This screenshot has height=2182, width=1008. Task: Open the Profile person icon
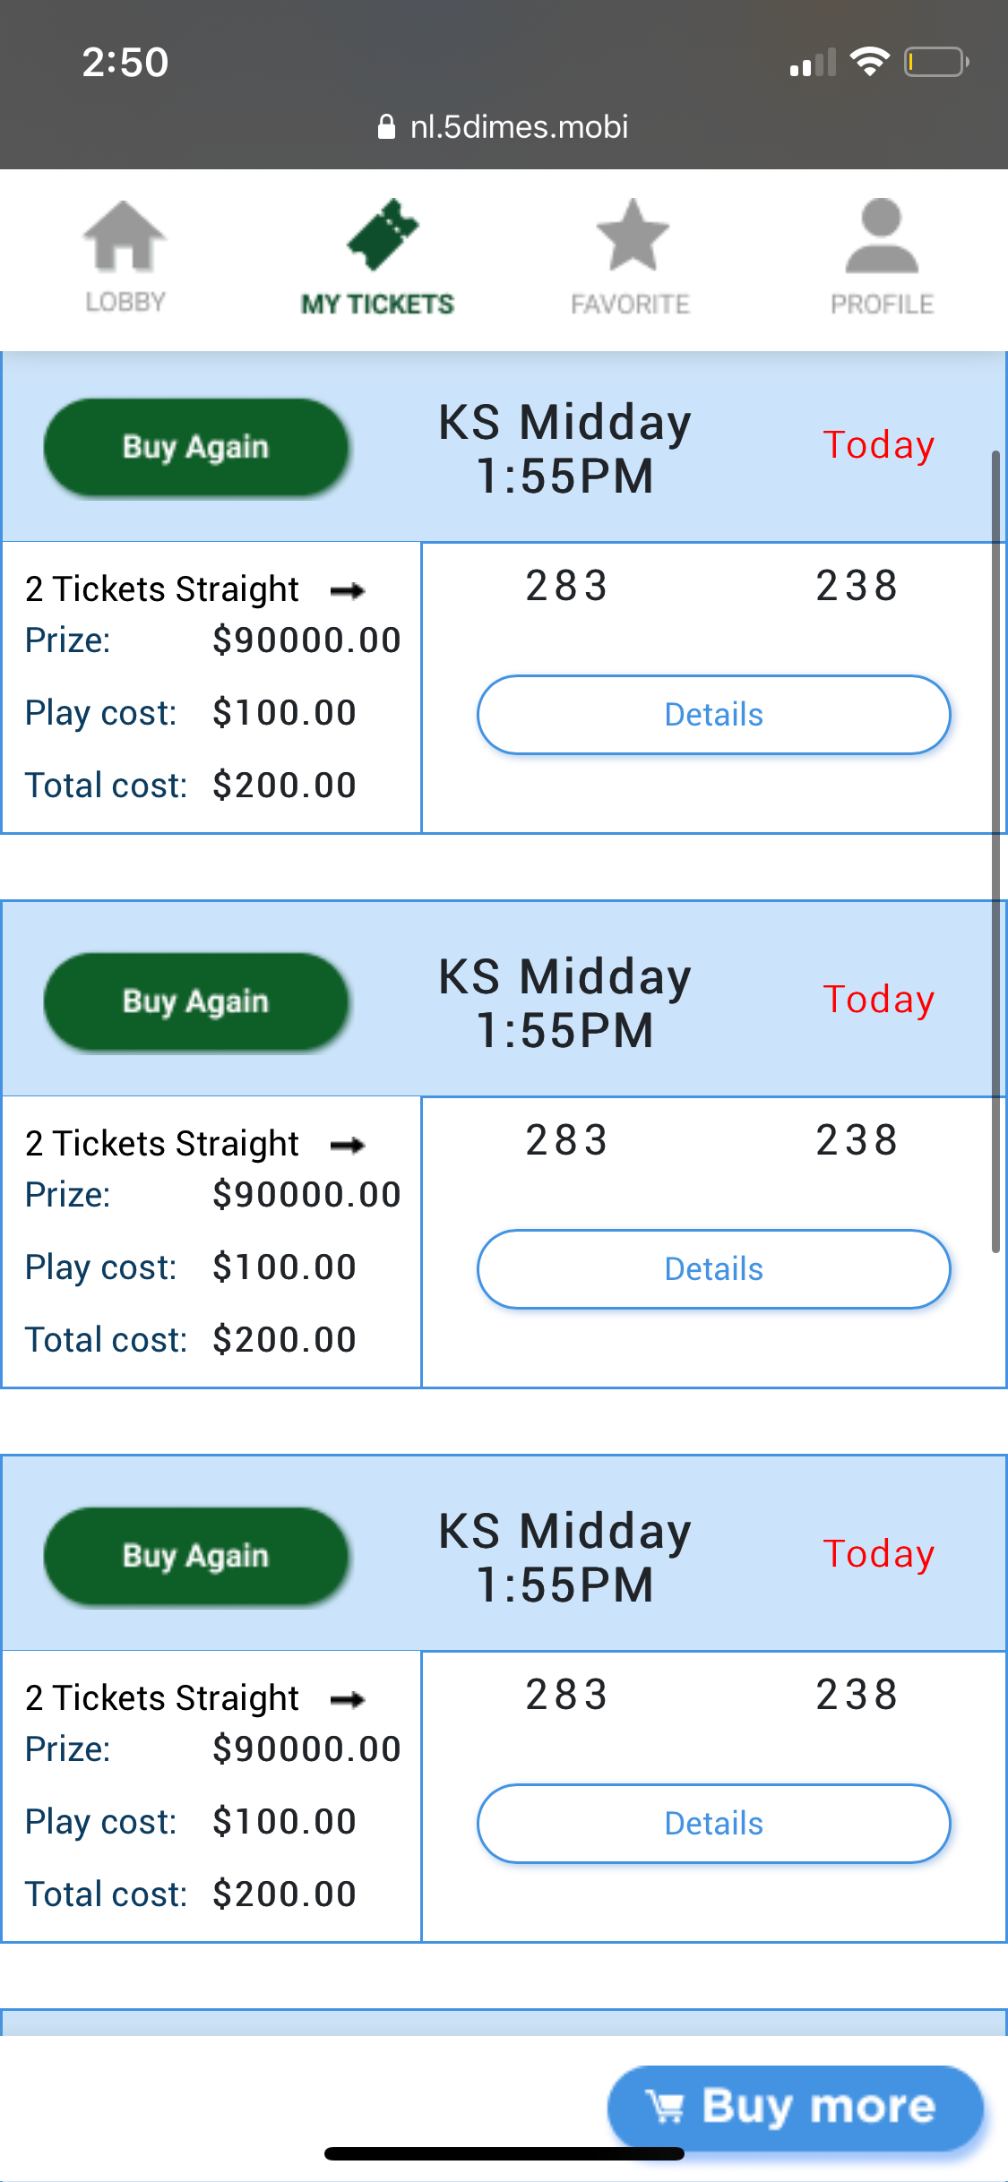(x=882, y=236)
